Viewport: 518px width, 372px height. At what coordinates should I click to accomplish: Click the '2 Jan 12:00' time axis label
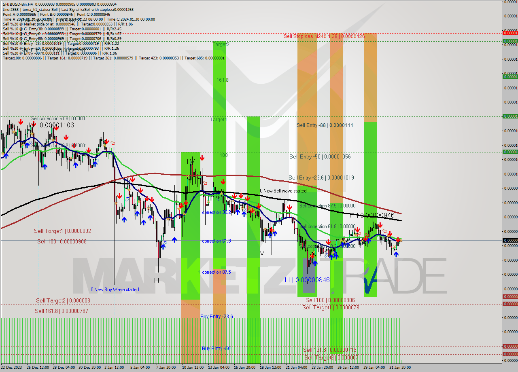coord(114,368)
